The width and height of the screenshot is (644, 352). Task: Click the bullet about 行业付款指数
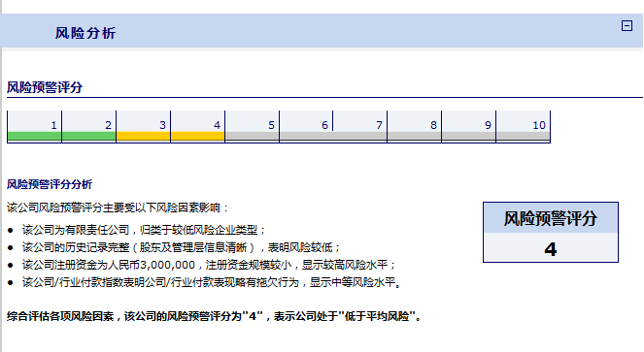point(205,282)
